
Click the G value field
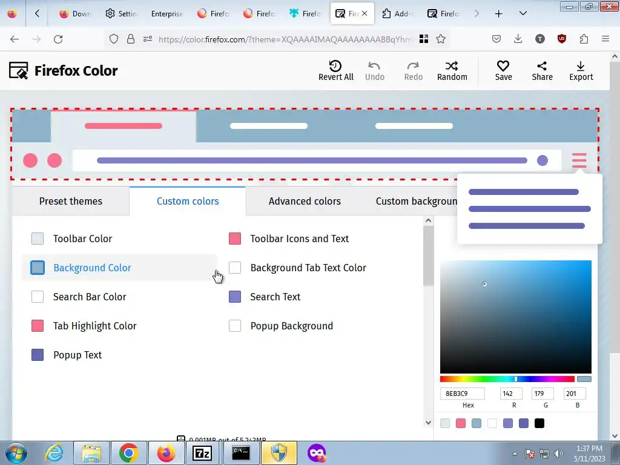point(542,394)
